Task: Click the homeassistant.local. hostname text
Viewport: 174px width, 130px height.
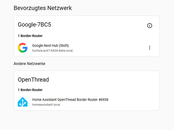Action: click(x=46, y=105)
